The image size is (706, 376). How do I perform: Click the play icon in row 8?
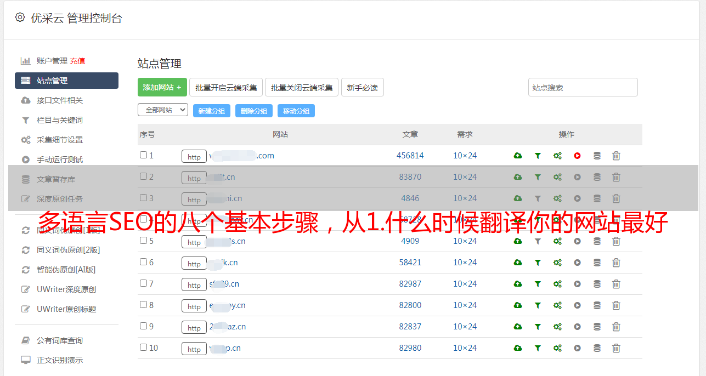pyautogui.click(x=577, y=305)
